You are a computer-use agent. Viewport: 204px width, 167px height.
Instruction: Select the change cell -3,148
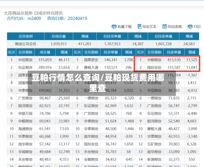point(192,136)
